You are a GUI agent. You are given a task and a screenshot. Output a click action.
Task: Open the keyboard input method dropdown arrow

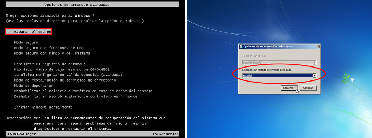coord(314,75)
